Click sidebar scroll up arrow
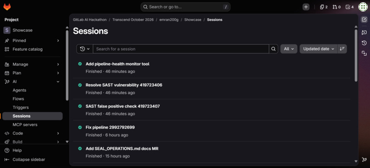The width and height of the screenshot is (370, 168). coord(67,27)
